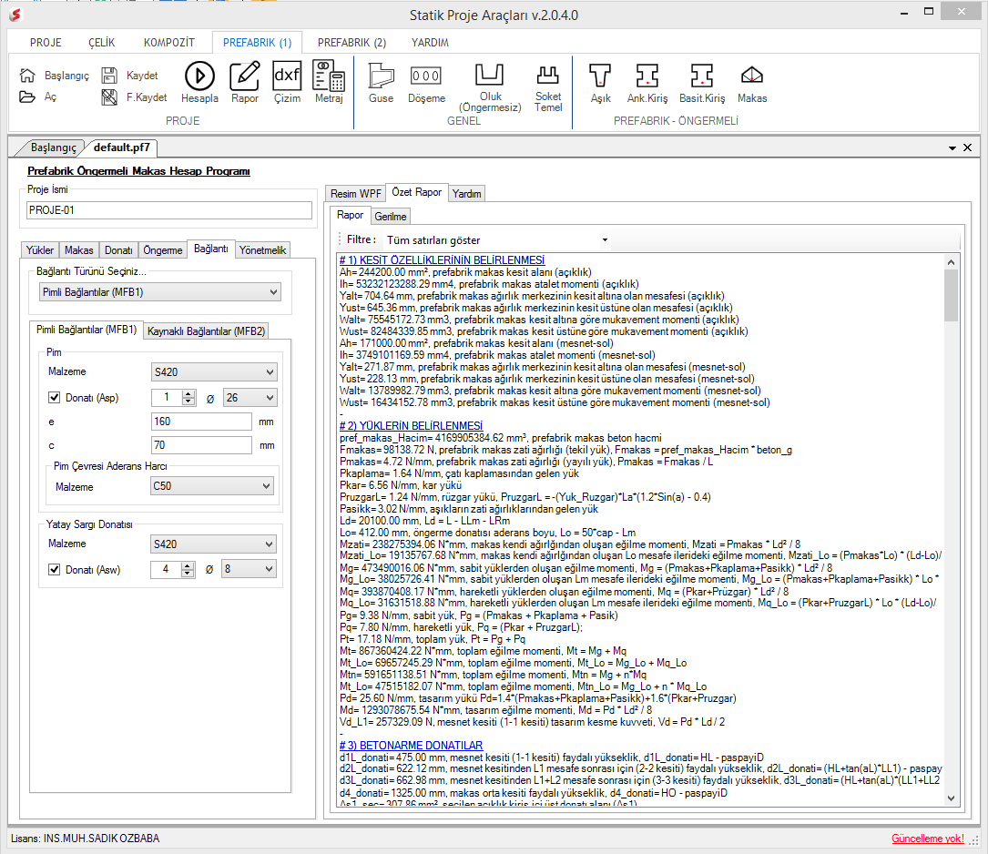Viewport: 988px width, 854px height.
Task: Save project with Kaydet icon
Action: 109,76
